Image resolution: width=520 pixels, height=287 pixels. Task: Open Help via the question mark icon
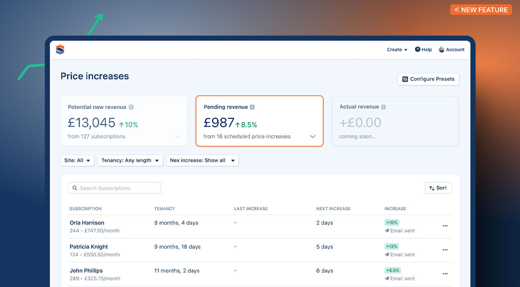[417, 49]
